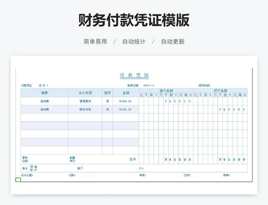This screenshot has width=268, height=205.
Task: Click the 出纳 signature label
Action: [x=187, y=175]
